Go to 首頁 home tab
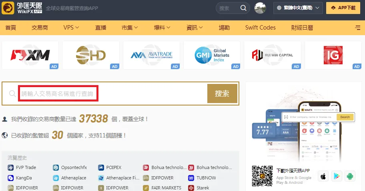 [x=11, y=28]
